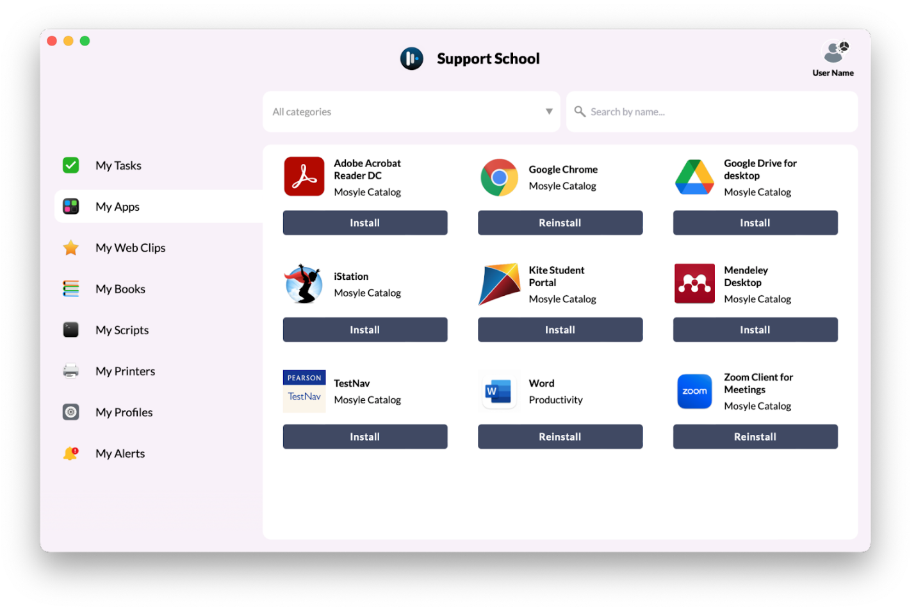Install Adobe Acrobat Reader DC

pyautogui.click(x=364, y=223)
